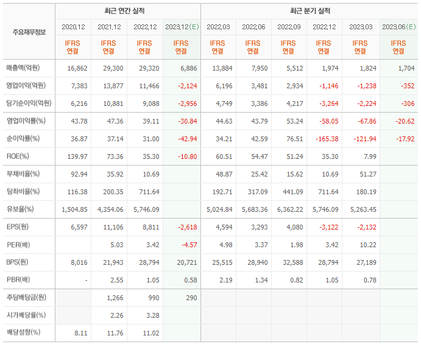Click the 'EPS(원)' row label

(18, 226)
